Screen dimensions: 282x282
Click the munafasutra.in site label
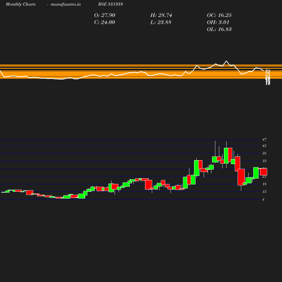(x=65, y=5)
